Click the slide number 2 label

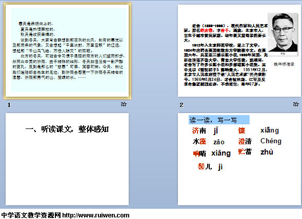tap(181, 105)
